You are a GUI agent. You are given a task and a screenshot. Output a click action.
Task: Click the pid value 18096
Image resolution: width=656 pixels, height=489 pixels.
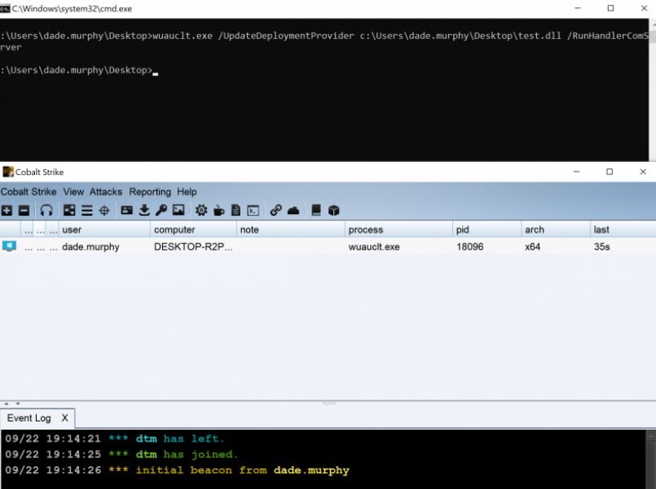coord(470,247)
